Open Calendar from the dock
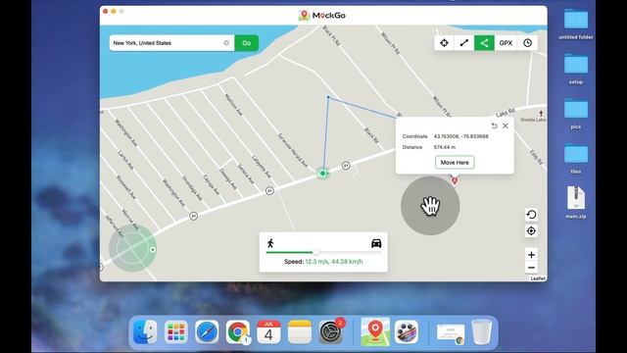This screenshot has width=627, height=353. click(x=268, y=331)
